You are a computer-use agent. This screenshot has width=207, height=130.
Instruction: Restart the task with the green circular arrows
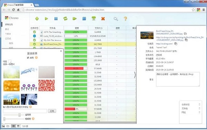tap(65, 19)
